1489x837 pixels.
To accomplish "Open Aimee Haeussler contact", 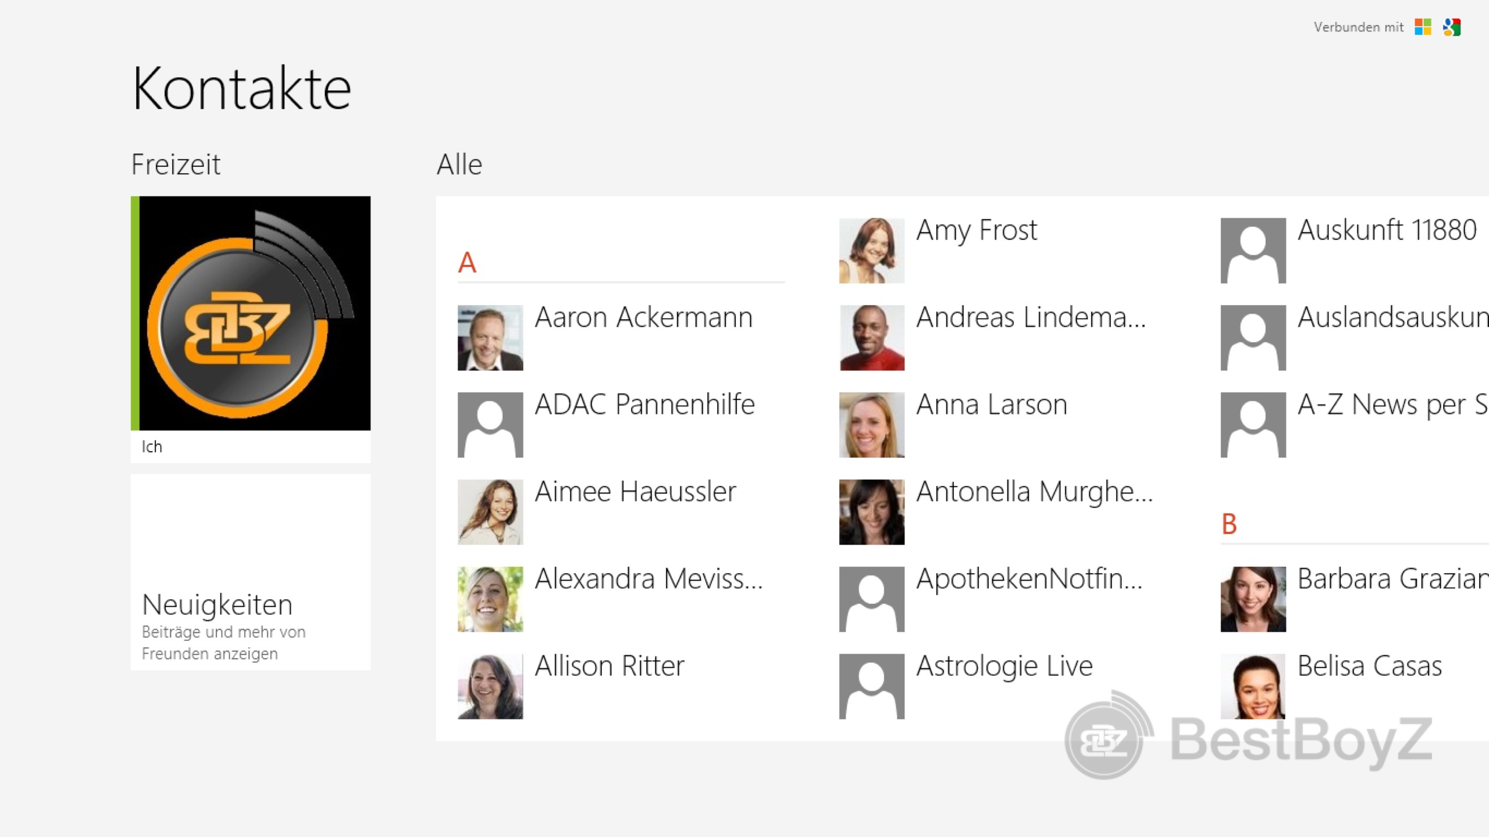I will (x=635, y=492).
